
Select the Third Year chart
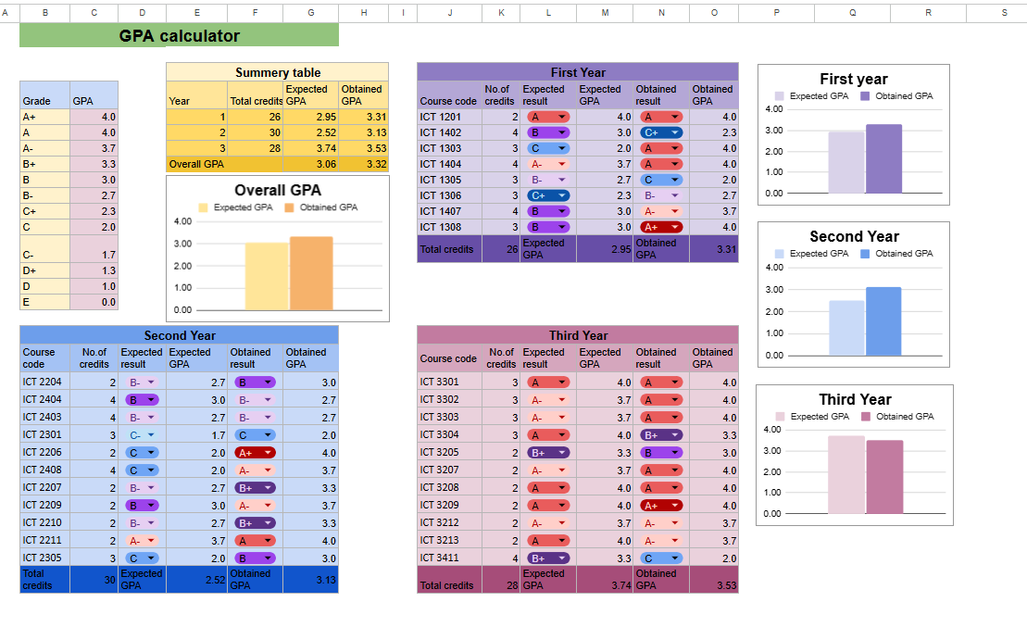855,455
